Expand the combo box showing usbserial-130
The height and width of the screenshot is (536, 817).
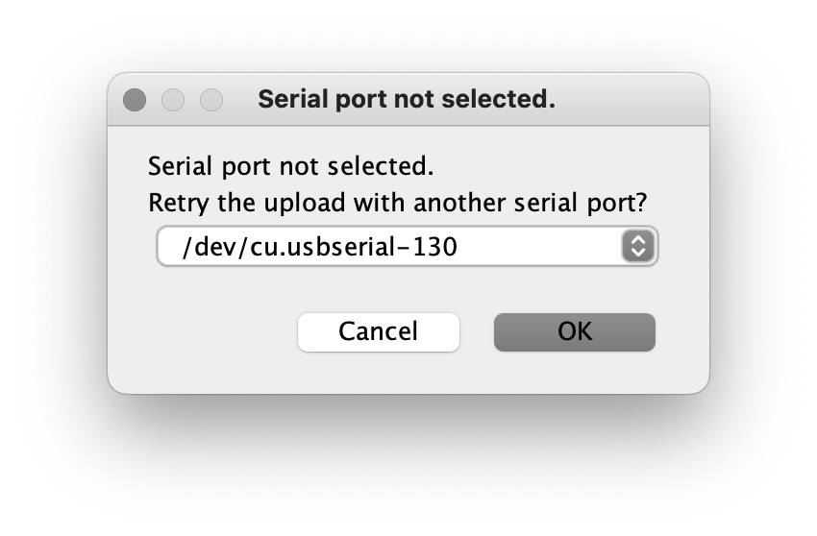click(x=407, y=246)
